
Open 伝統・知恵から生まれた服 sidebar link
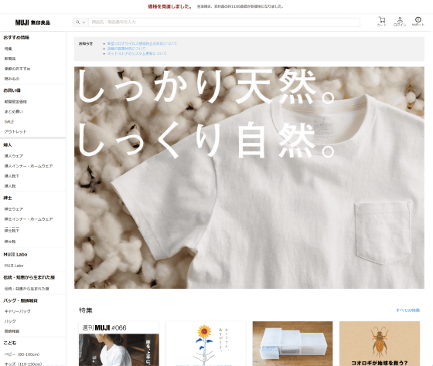(x=26, y=289)
